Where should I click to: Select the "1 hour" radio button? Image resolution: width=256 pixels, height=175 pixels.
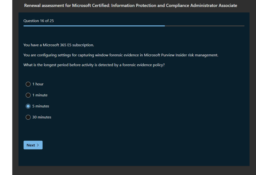click(x=28, y=84)
